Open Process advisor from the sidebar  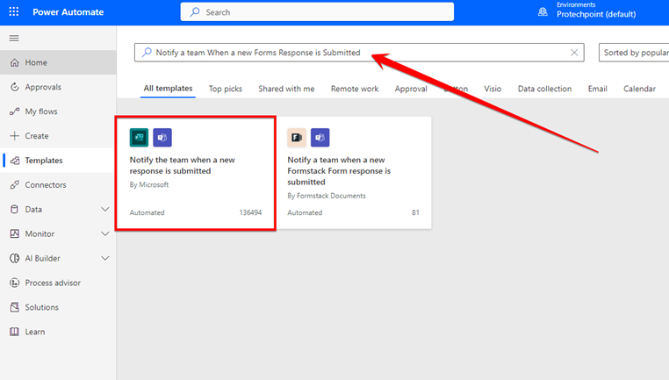coord(58,283)
